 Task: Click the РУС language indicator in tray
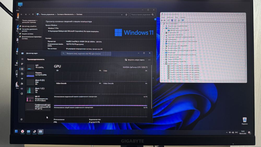click(236, 133)
